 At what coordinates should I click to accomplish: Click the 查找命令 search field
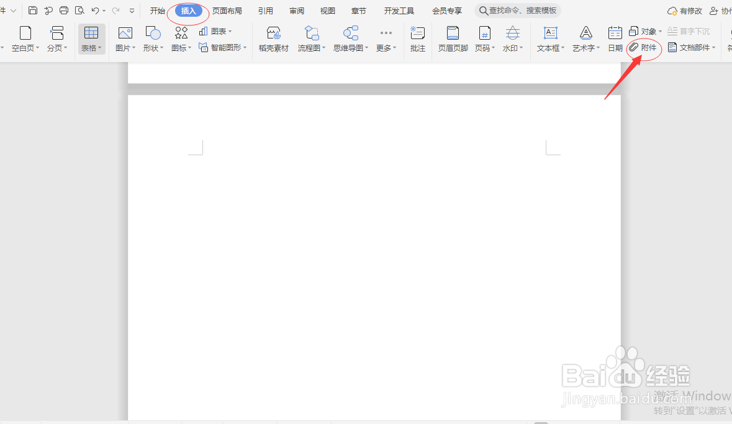(x=518, y=10)
